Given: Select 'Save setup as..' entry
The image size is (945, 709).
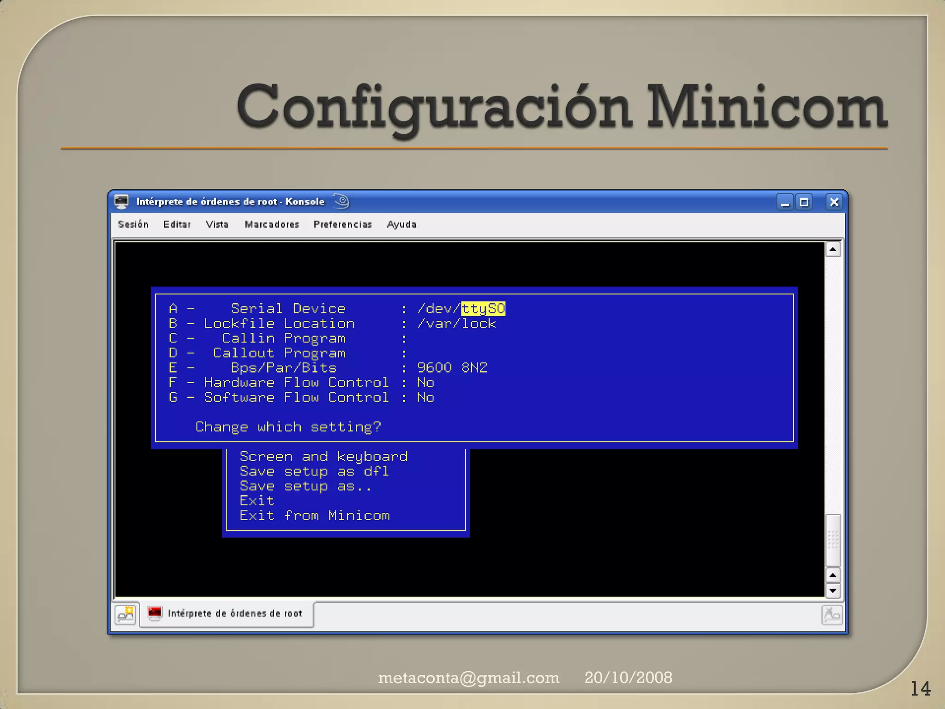Looking at the screenshot, I should tap(305, 486).
